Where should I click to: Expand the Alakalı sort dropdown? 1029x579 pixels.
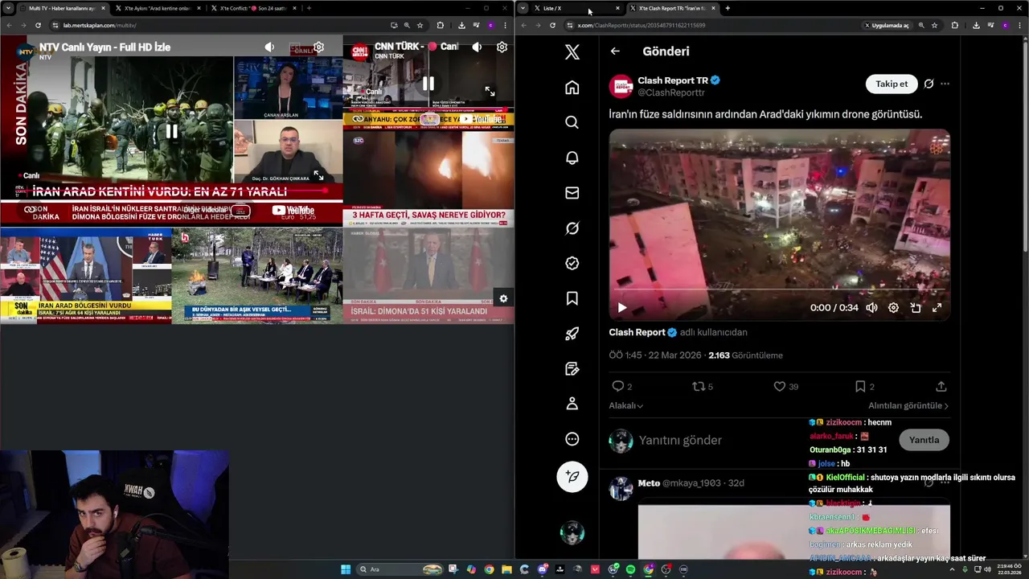pos(625,406)
